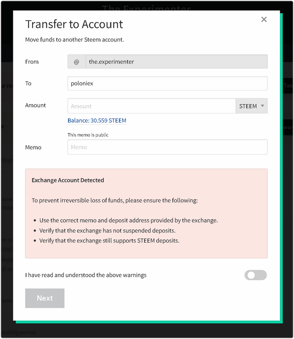This screenshot has height=339, width=294.
Task: Click the 'Use the correct memo and deposit address' bullet
Action: (x=129, y=220)
